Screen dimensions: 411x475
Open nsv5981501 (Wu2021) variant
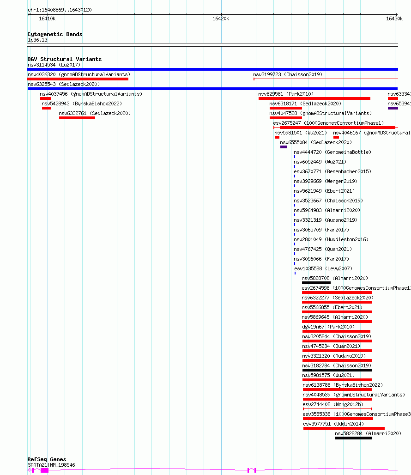pyautogui.click(x=301, y=133)
